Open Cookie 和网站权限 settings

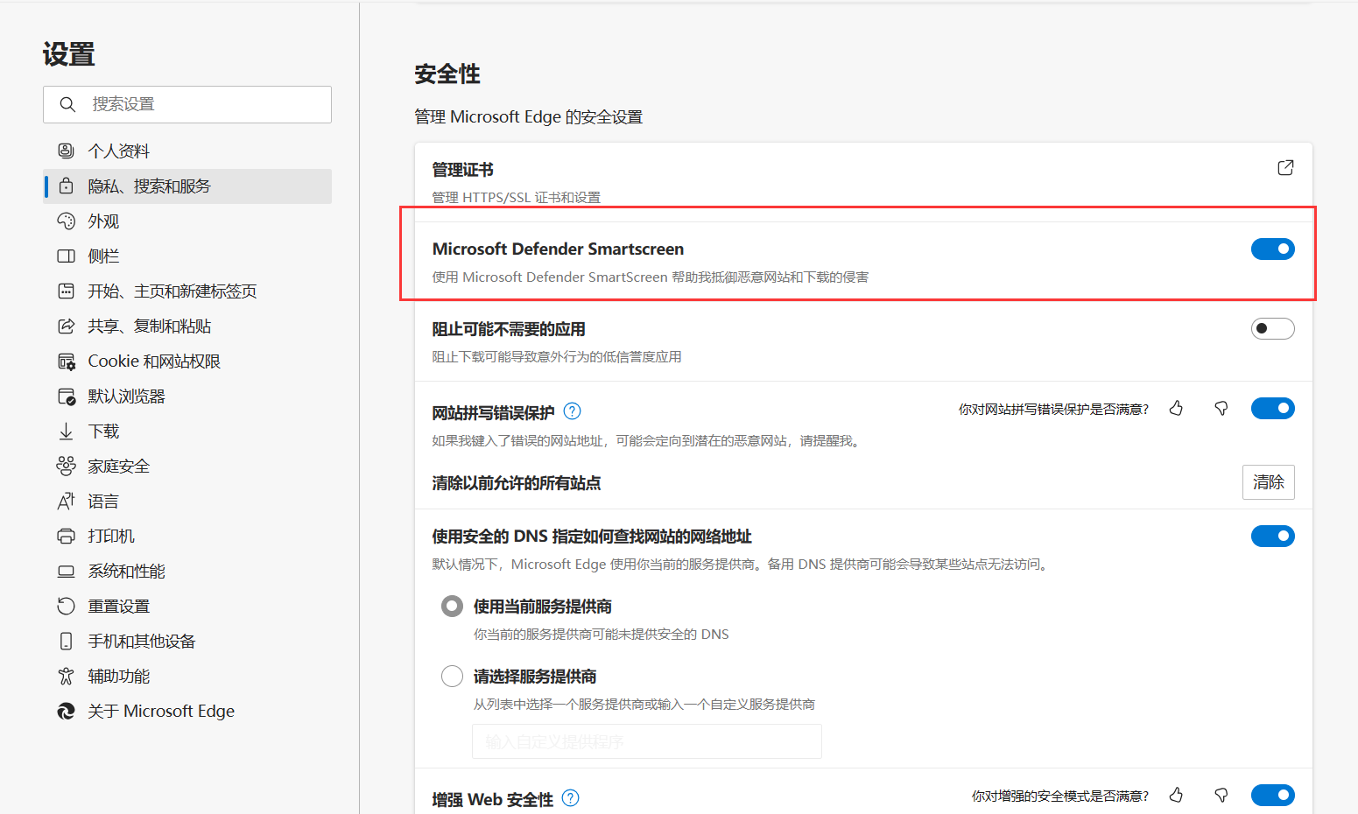click(x=187, y=361)
